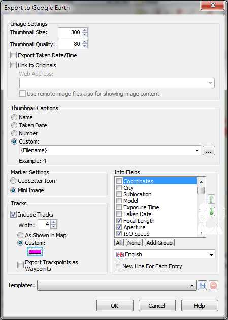Check the Link to Originals option
228x320 pixels.
pos(14,65)
